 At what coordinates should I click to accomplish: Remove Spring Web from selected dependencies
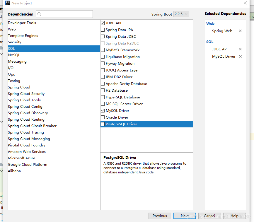[x=241, y=31]
